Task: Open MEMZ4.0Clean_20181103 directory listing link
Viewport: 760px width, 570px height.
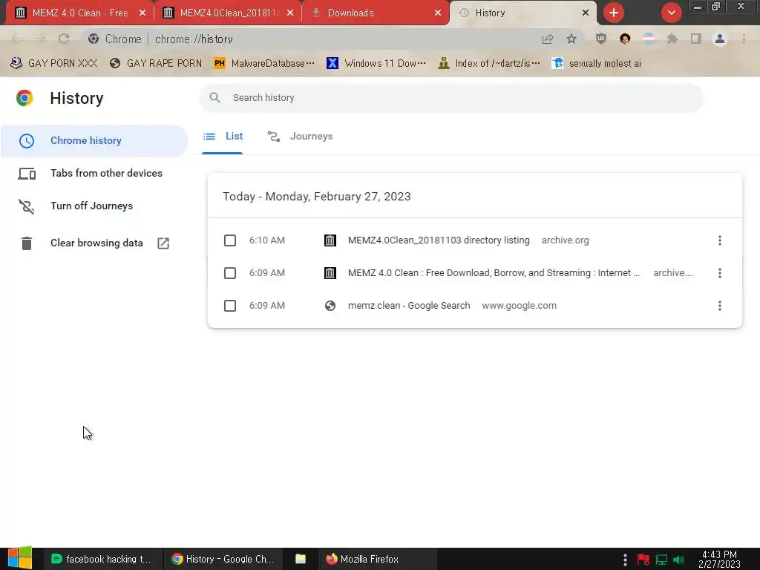Action: [439, 240]
